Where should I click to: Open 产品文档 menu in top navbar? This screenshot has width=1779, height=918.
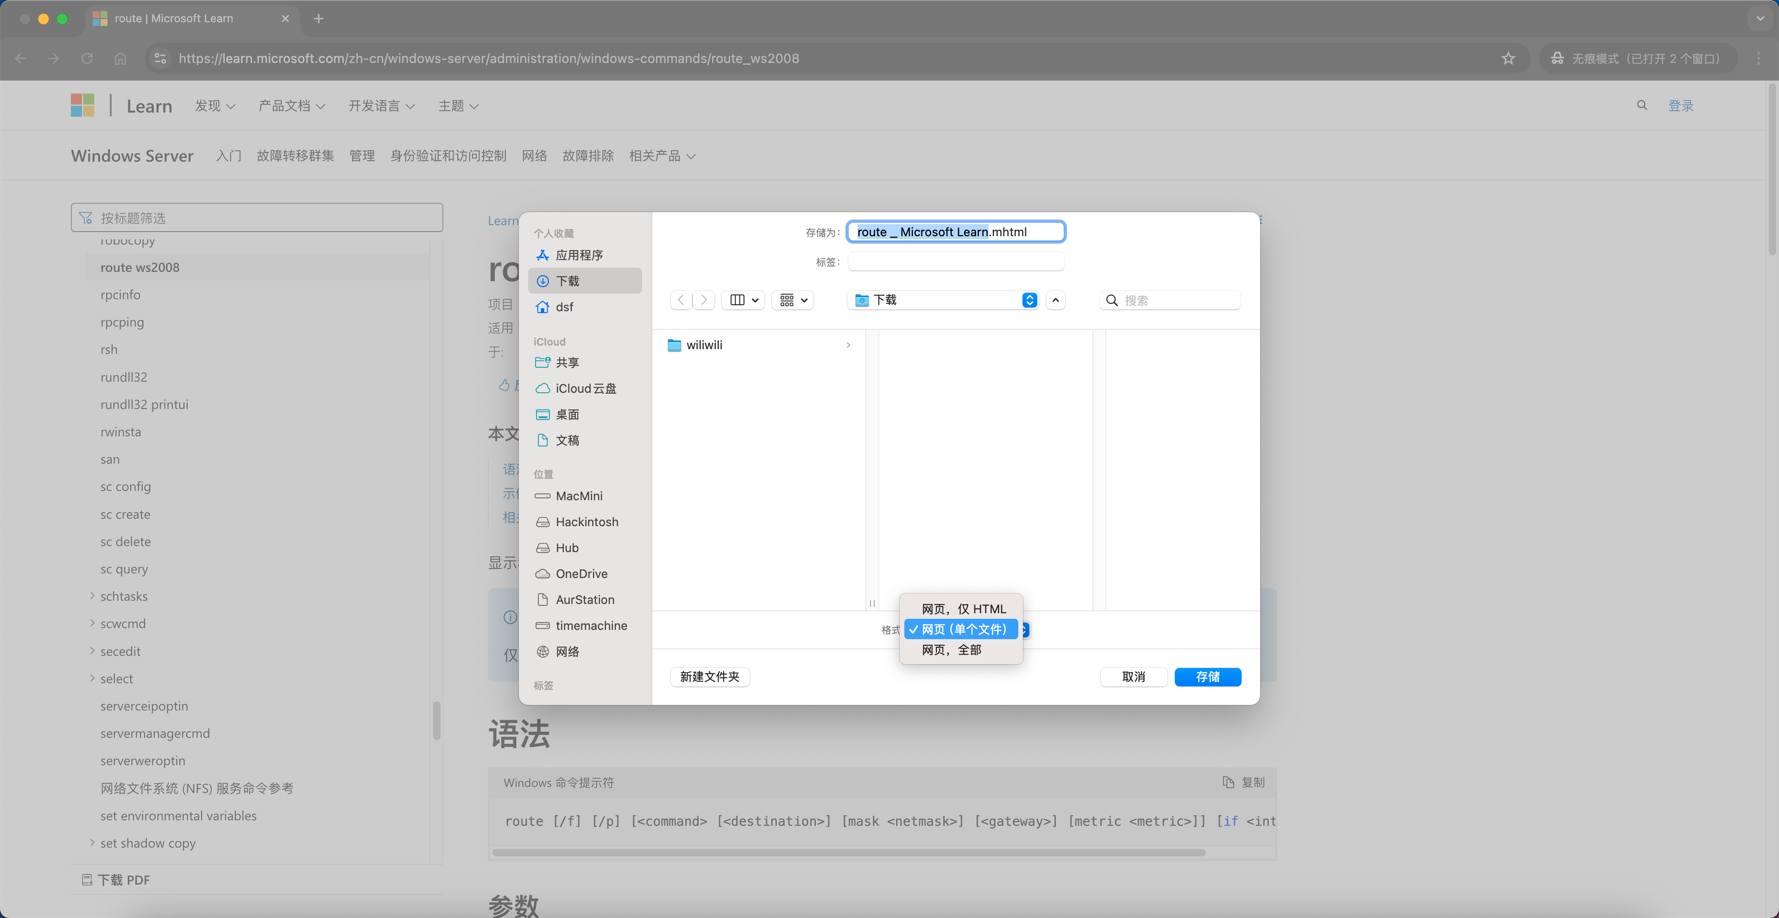[290, 107]
